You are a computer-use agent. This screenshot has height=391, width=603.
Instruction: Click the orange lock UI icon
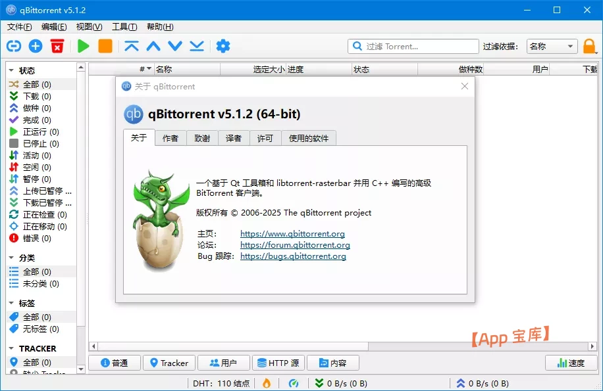point(589,47)
